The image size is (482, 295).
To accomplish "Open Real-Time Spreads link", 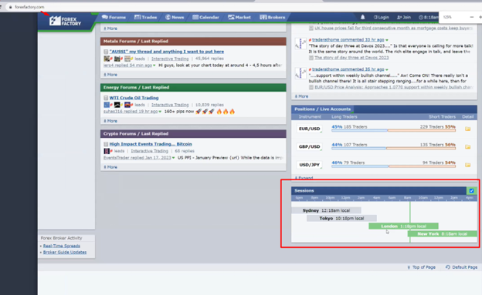I will [x=62, y=246].
